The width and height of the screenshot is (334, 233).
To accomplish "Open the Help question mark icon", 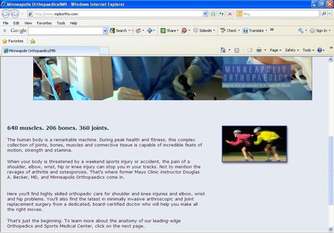I will point(320,50).
